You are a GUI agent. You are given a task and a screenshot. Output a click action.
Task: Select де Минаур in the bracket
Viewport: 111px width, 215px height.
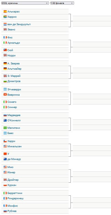(x=14, y=159)
